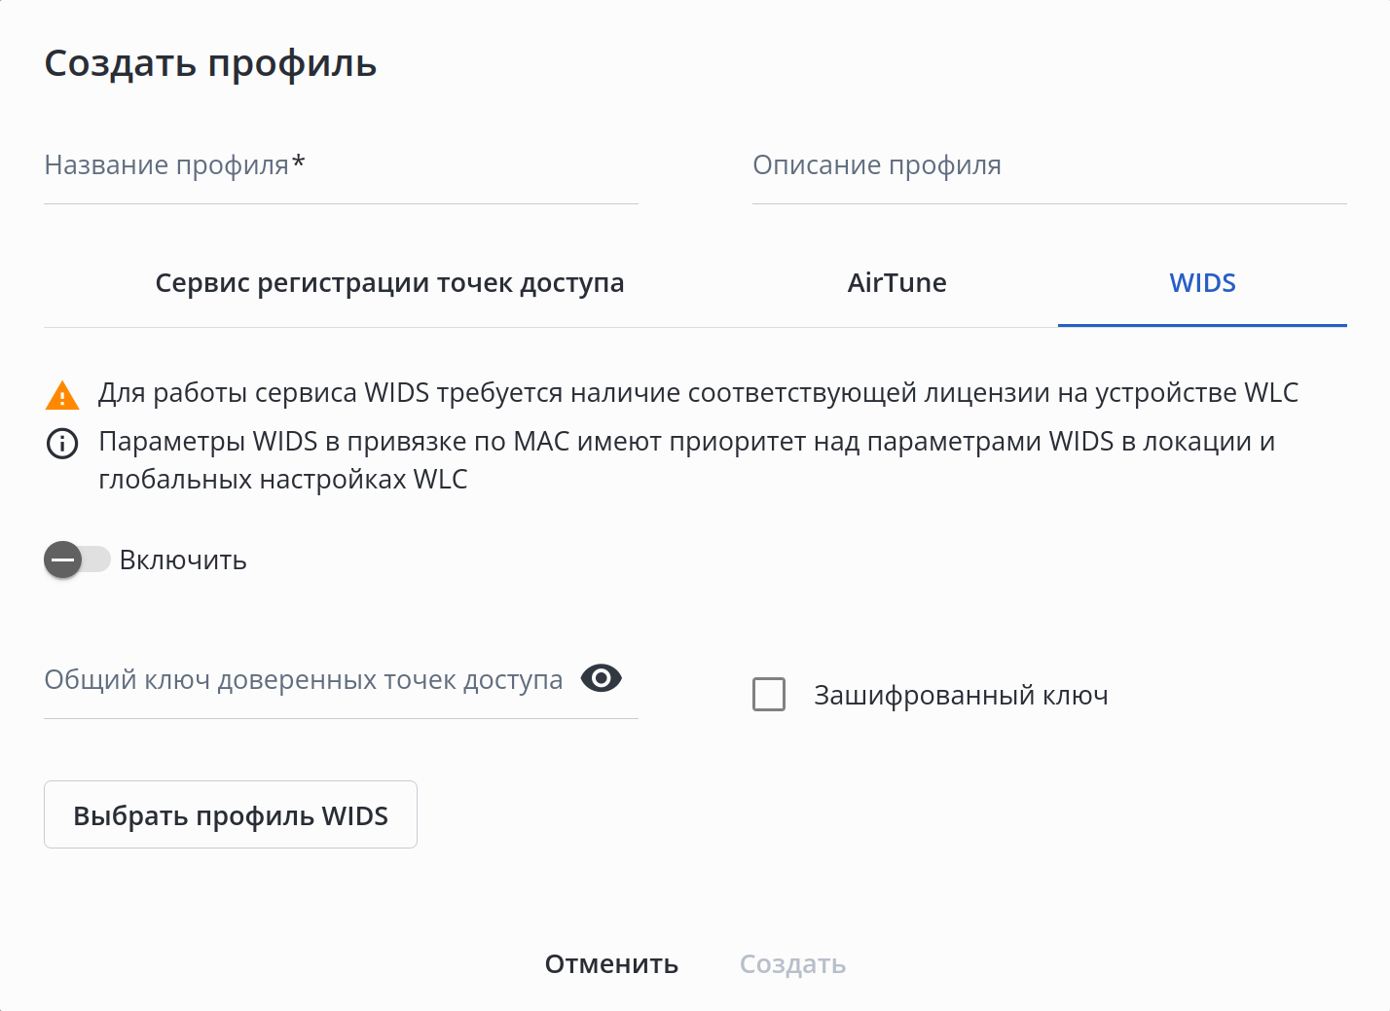The width and height of the screenshot is (1390, 1011).
Task: Switch to the AirTune tab
Action: coord(896,283)
